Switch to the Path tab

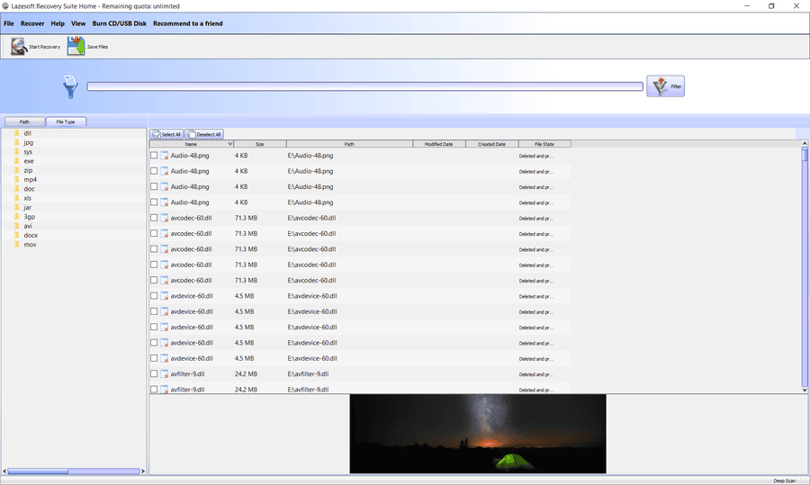[25, 121]
